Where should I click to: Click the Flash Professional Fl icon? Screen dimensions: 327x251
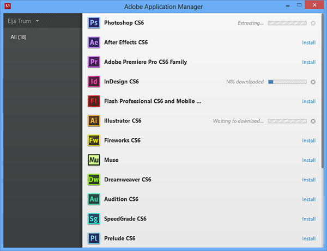pyautogui.click(x=94, y=101)
